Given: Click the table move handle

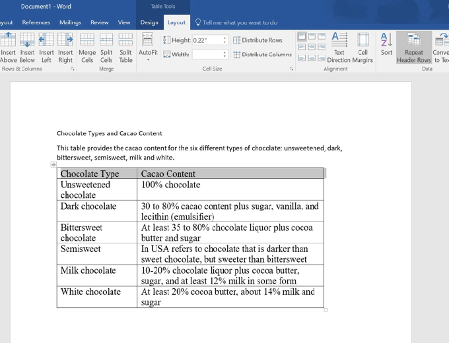Looking at the screenshot, I should pos(53,164).
